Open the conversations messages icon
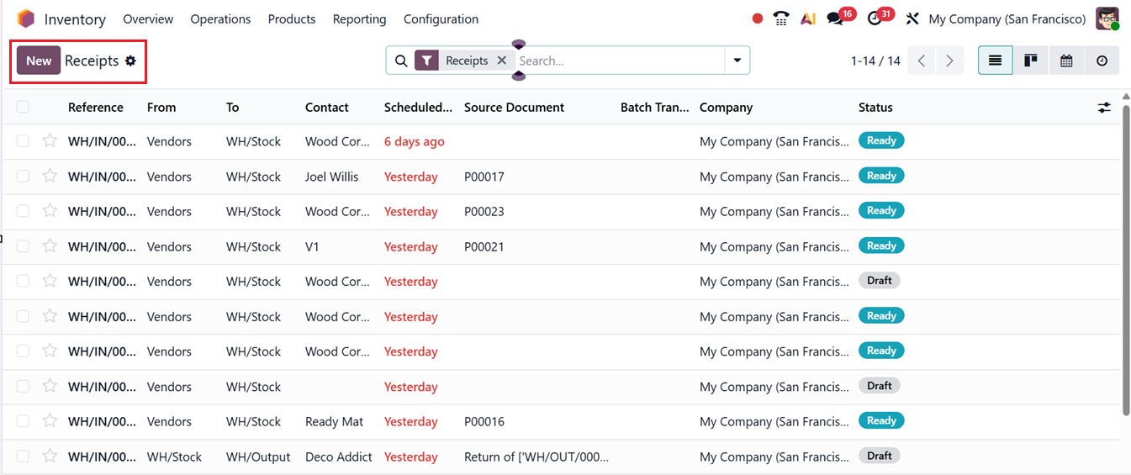This screenshot has width=1131, height=475. point(835,18)
